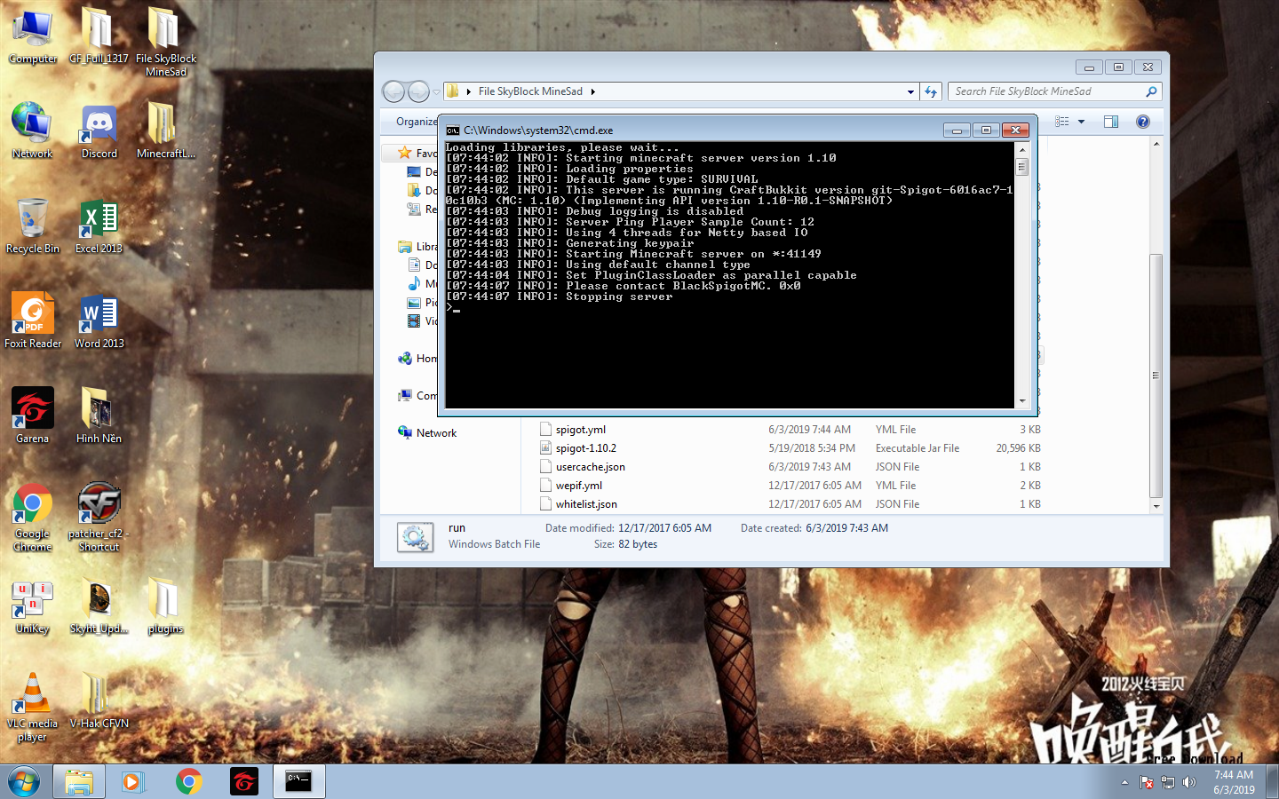Click the refresh button beside address bar
The height and width of the screenshot is (799, 1279).
(x=931, y=91)
